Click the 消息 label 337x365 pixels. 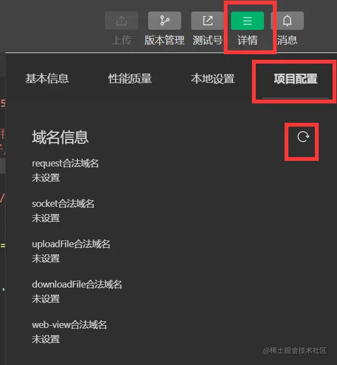287,40
